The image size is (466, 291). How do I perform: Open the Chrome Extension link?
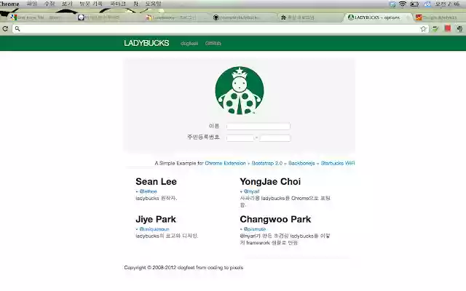(225, 163)
